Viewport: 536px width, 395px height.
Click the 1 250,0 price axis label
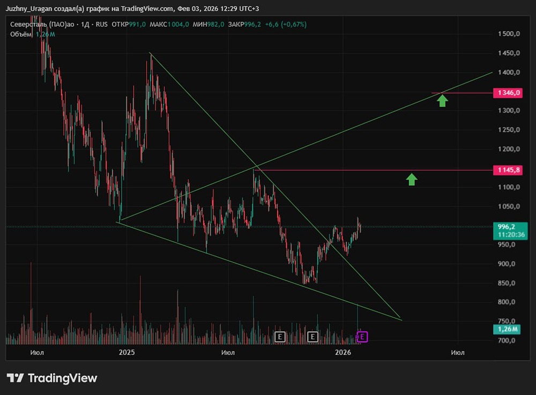click(509, 130)
